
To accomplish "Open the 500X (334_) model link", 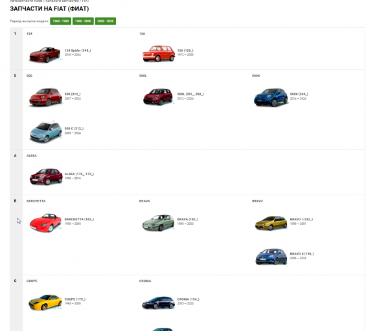I will tap(299, 94).
